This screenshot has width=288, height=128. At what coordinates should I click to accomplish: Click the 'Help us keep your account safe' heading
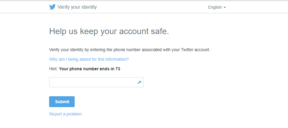point(109,31)
